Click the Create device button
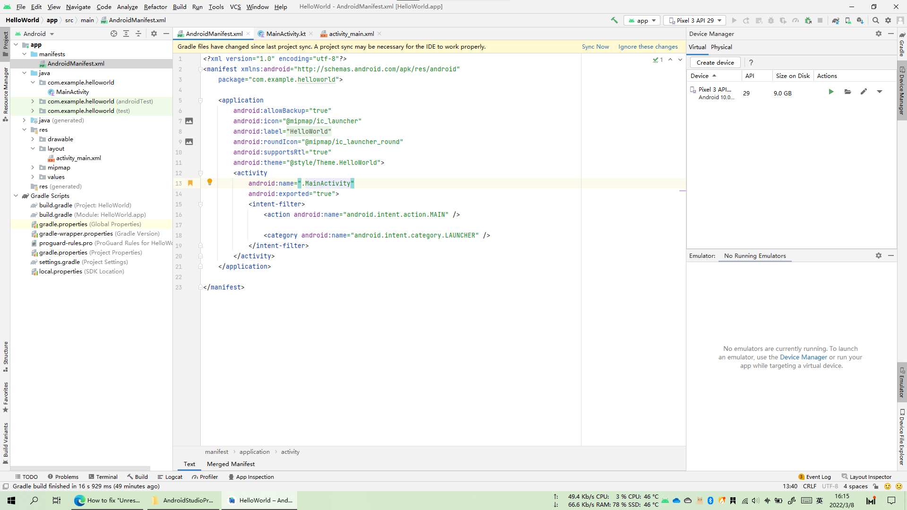Screen dimensions: 907x510 click(x=715, y=62)
